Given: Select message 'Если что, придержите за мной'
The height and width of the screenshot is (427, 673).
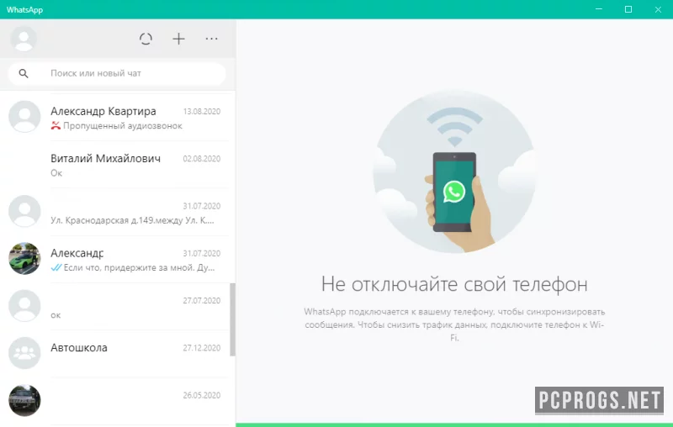Looking at the screenshot, I should pyautogui.click(x=139, y=267).
